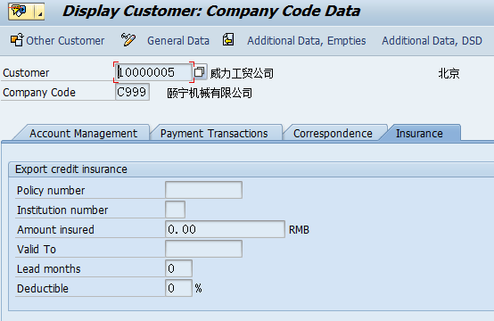Select the Amount insured field
494x321 pixels.
[225, 229]
